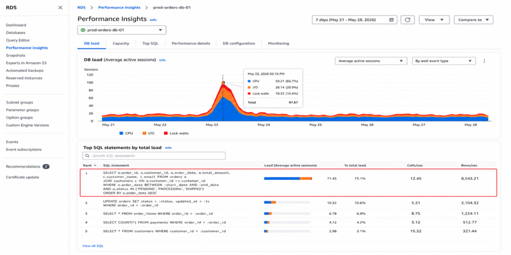Click the peak data point on chart

point(223,83)
